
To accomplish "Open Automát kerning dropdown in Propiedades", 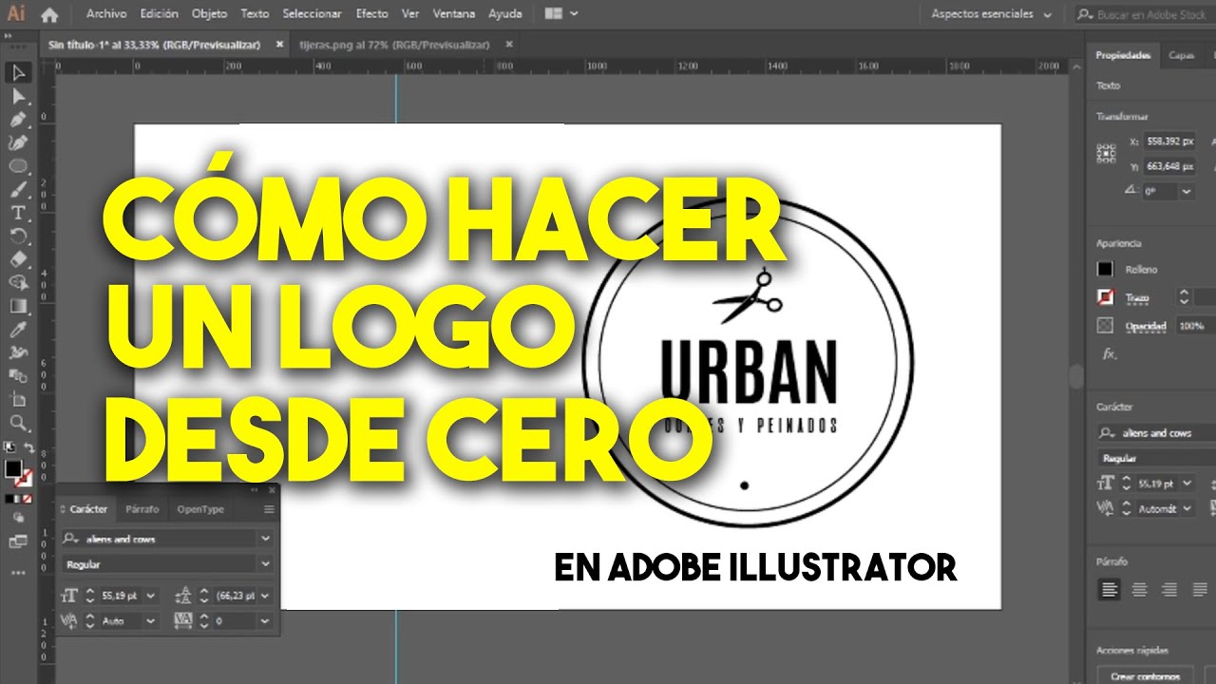I will click(1187, 509).
